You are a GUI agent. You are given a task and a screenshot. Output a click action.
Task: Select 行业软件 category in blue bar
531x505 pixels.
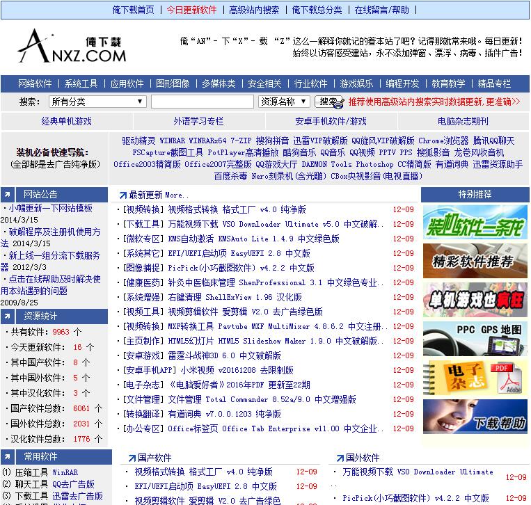tap(310, 83)
